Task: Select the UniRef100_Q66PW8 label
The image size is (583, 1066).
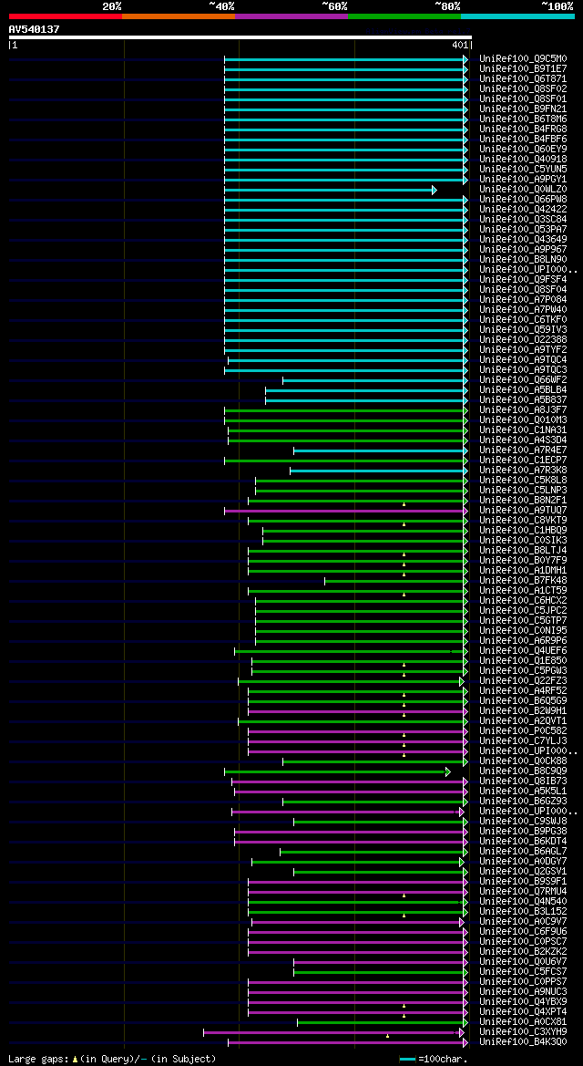Action: (x=523, y=199)
